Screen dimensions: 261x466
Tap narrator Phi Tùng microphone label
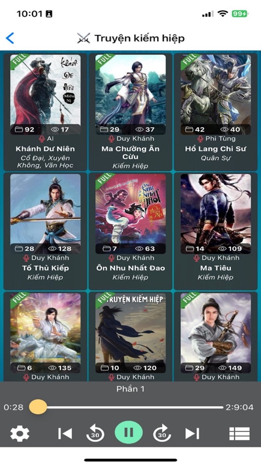tap(216, 138)
